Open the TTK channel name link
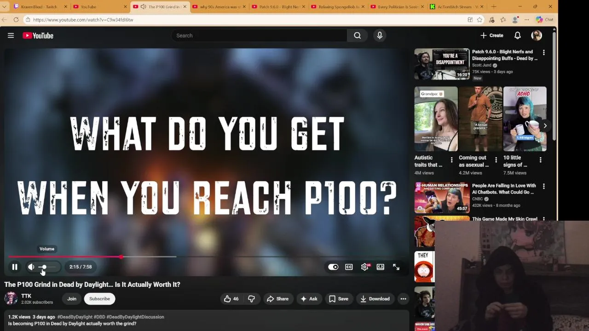This screenshot has width=589, height=331. pyautogui.click(x=26, y=296)
